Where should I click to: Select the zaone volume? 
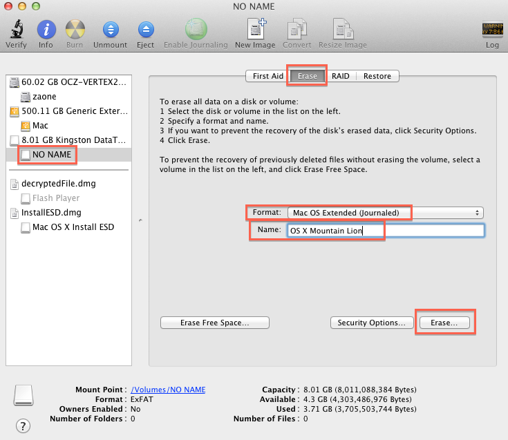pos(68,97)
